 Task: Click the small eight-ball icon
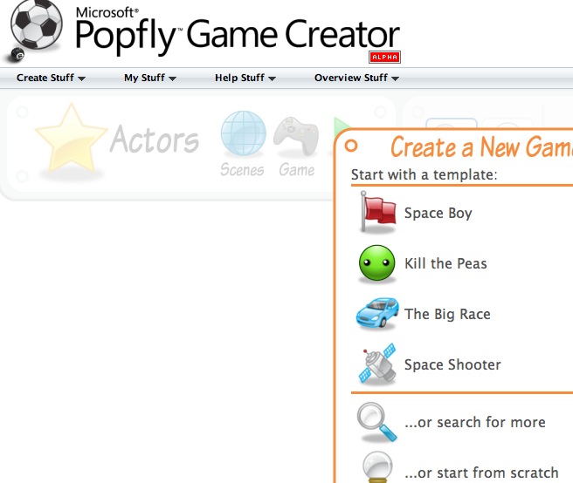(17, 54)
